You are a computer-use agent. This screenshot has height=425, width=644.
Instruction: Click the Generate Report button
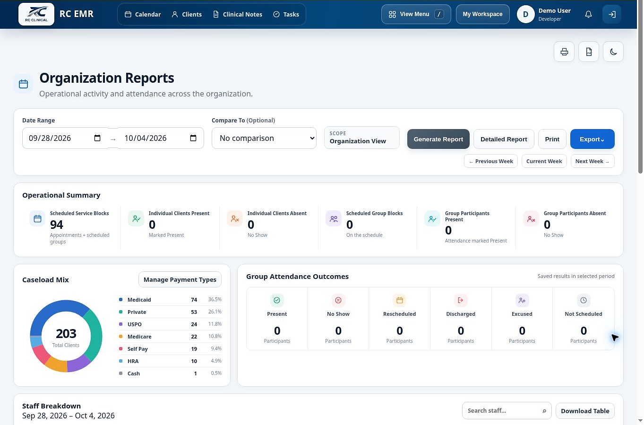tap(438, 139)
